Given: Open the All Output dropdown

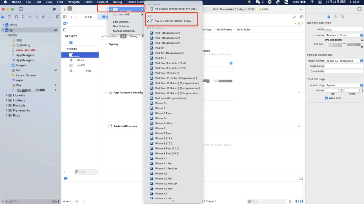Looking at the screenshot, I should pyautogui.click(x=209, y=201).
